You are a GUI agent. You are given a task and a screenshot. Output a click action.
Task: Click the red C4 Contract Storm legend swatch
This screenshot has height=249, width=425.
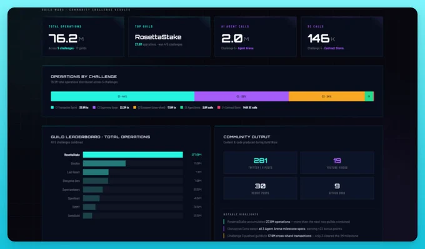tap(219, 108)
